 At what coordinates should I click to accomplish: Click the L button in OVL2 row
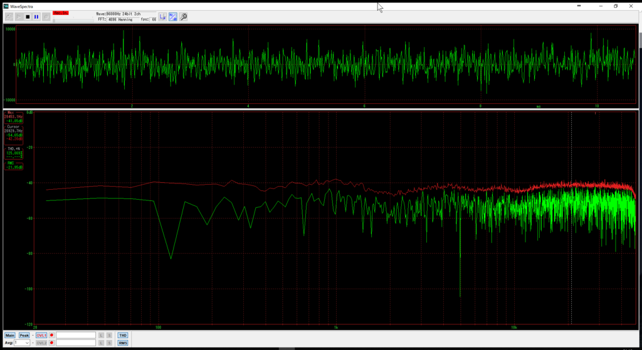(102, 342)
